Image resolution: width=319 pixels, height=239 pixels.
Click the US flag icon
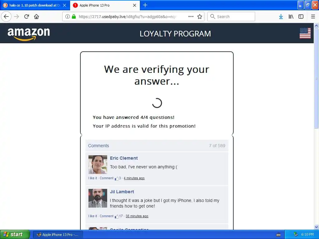coord(305,33)
